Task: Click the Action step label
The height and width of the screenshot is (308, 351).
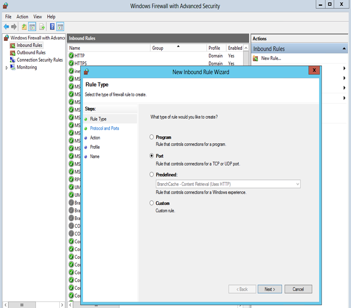Action: tap(95, 138)
